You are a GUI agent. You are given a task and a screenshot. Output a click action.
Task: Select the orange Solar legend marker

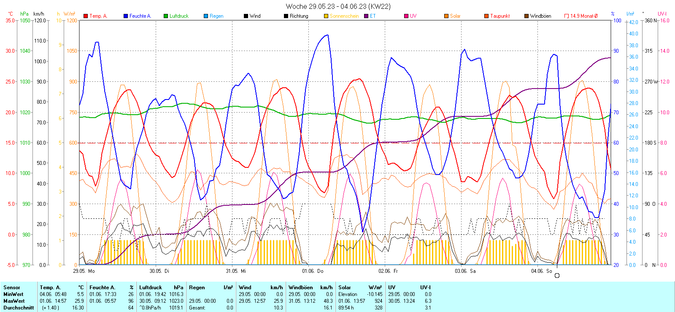[x=446, y=16]
